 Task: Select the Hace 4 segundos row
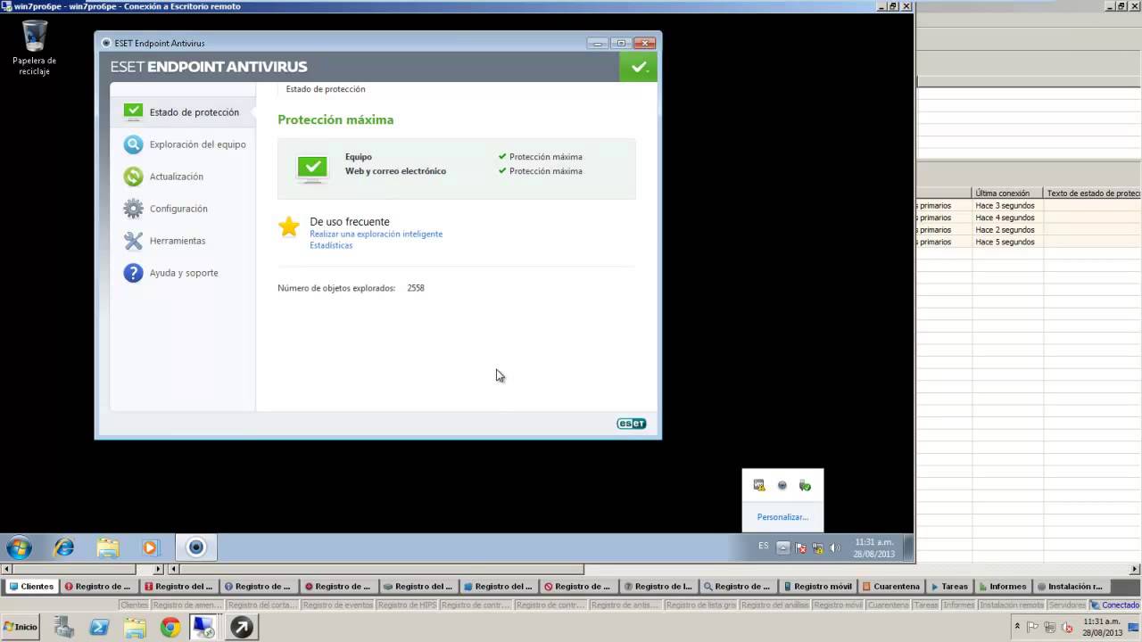click(x=1030, y=218)
